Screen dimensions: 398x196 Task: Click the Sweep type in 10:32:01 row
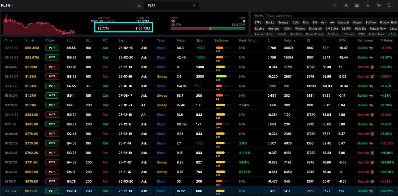tap(162, 172)
